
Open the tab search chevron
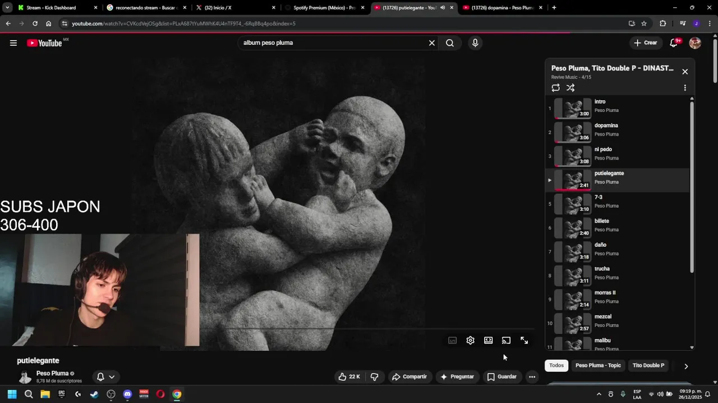coord(7,8)
